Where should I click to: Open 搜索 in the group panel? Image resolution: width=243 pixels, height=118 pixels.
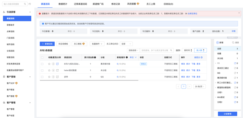(x=235, y=43)
